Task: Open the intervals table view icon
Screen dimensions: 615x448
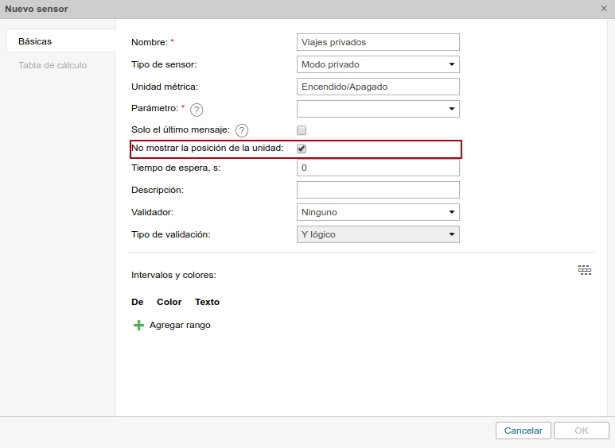Action: pos(585,271)
